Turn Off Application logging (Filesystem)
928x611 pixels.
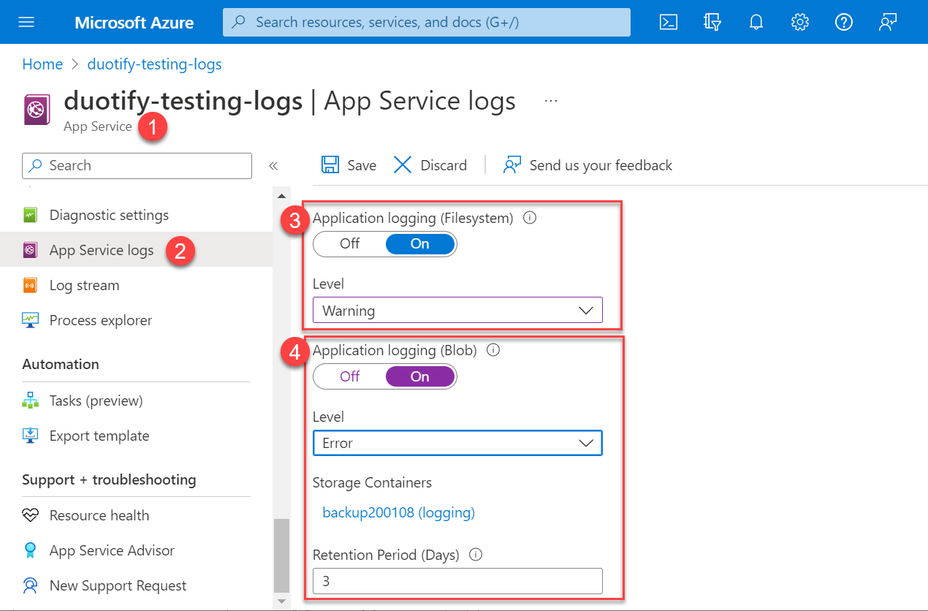(349, 243)
